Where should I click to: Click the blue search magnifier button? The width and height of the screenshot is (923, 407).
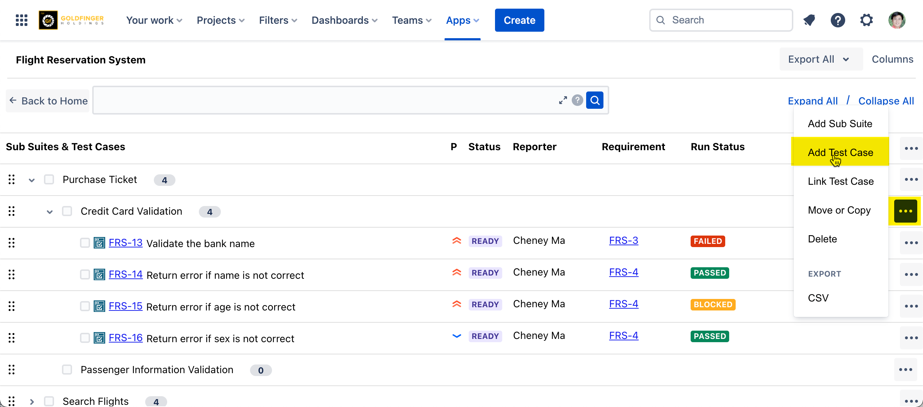(x=594, y=100)
